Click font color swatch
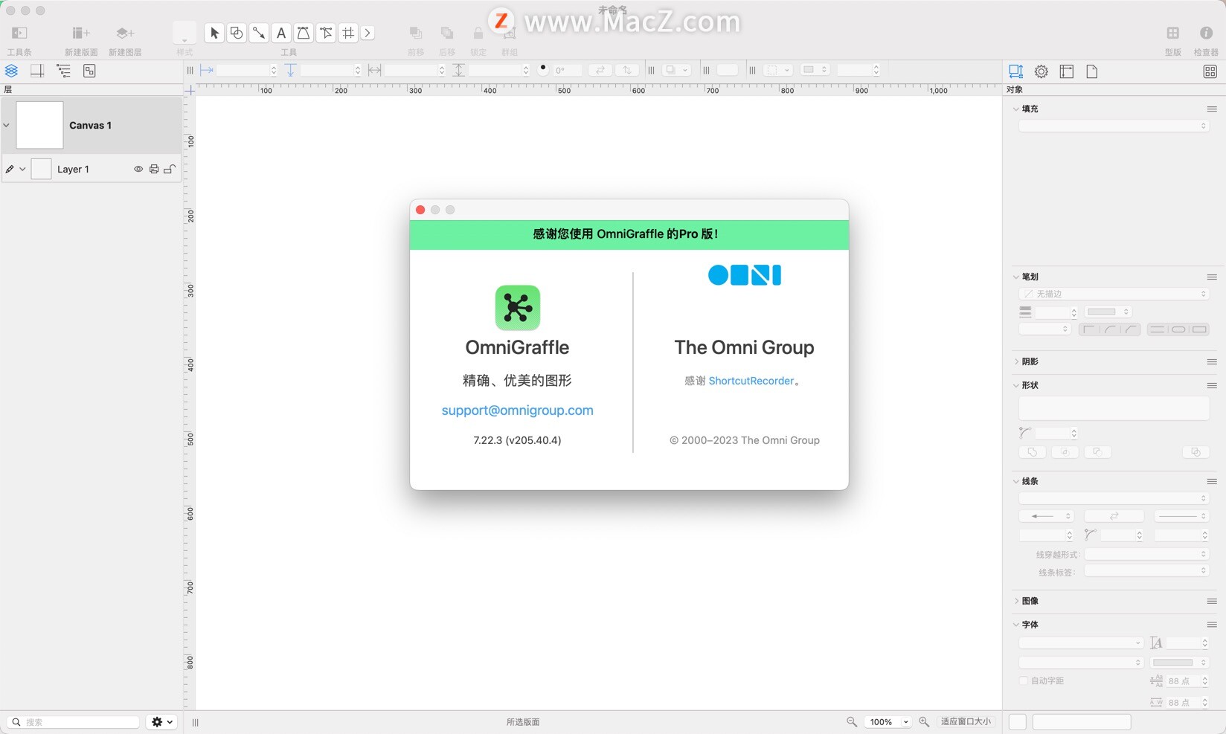The width and height of the screenshot is (1226, 734). 1173,662
